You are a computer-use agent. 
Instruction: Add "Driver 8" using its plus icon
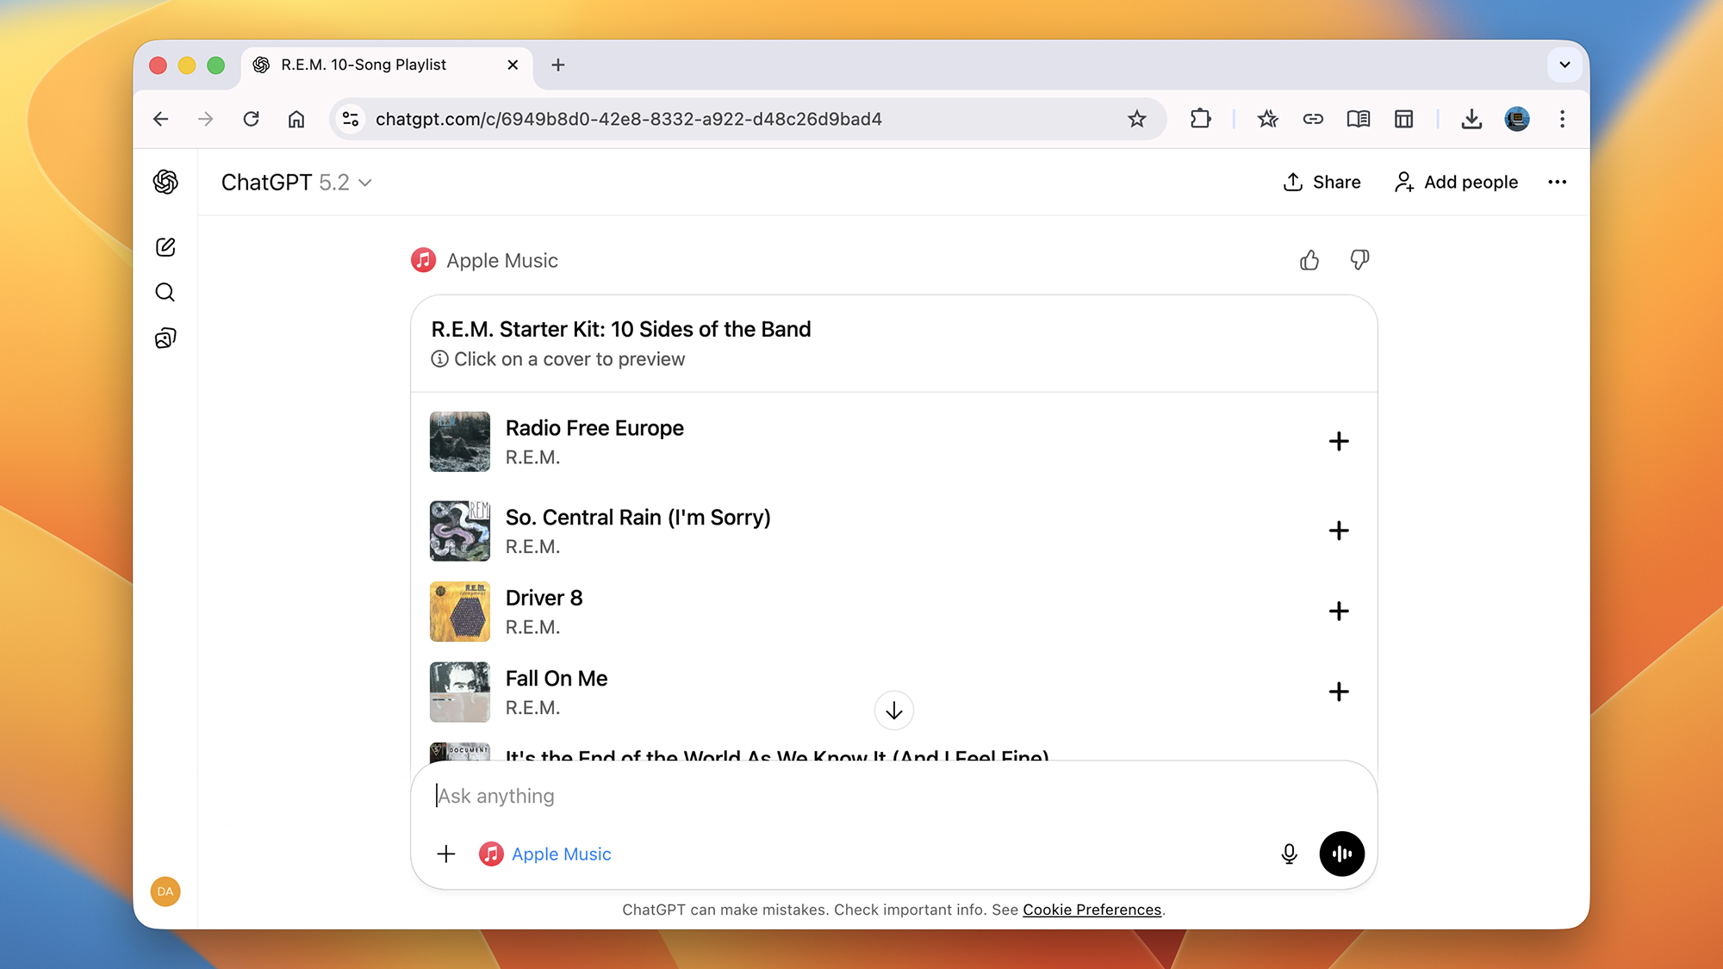pyautogui.click(x=1339, y=612)
